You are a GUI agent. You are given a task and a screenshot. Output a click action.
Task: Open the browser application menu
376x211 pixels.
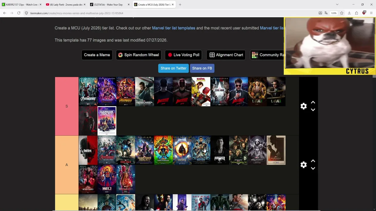371,13
